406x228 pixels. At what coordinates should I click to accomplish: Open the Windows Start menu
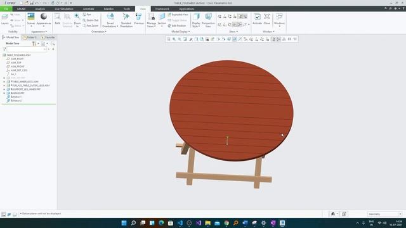coord(124,223)
